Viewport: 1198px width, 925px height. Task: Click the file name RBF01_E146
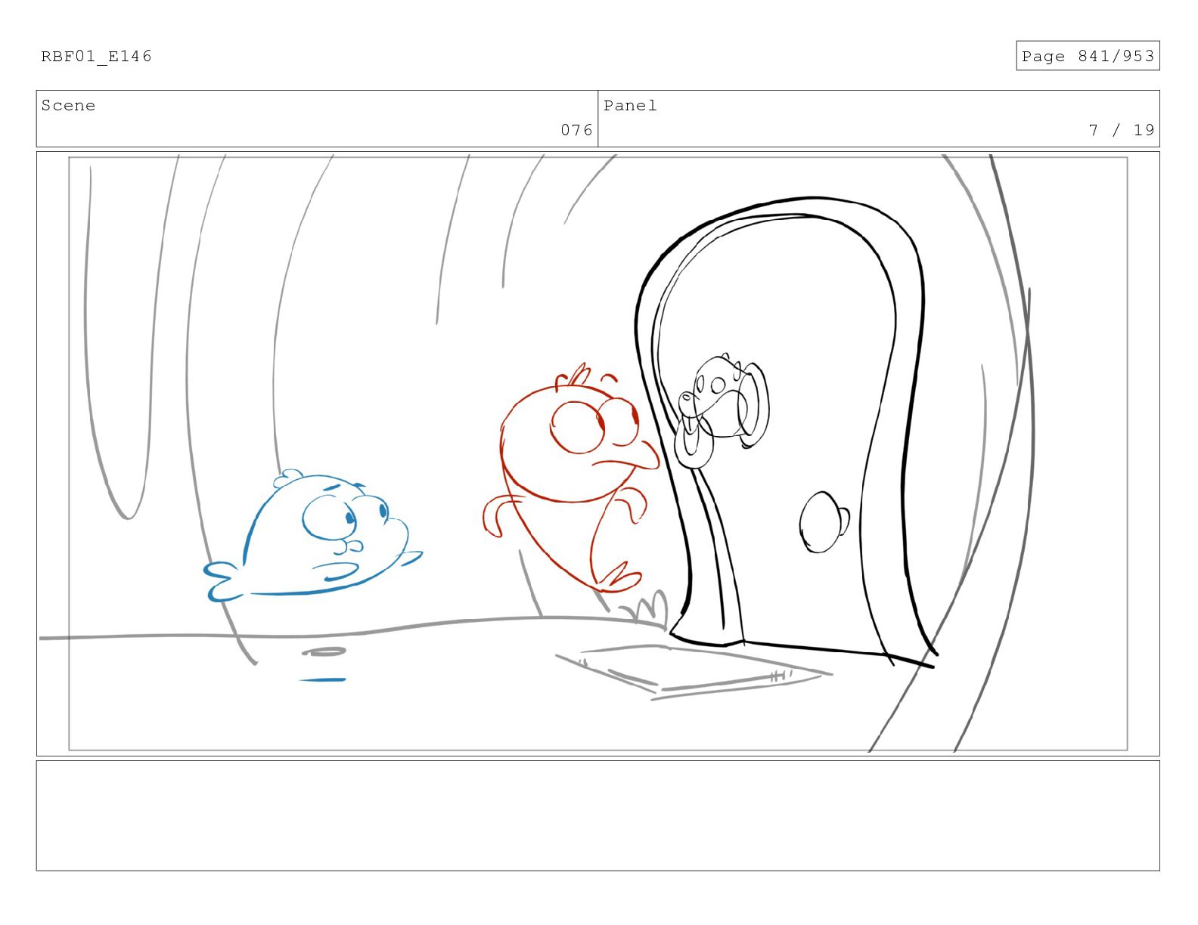[x=96, y=57]
